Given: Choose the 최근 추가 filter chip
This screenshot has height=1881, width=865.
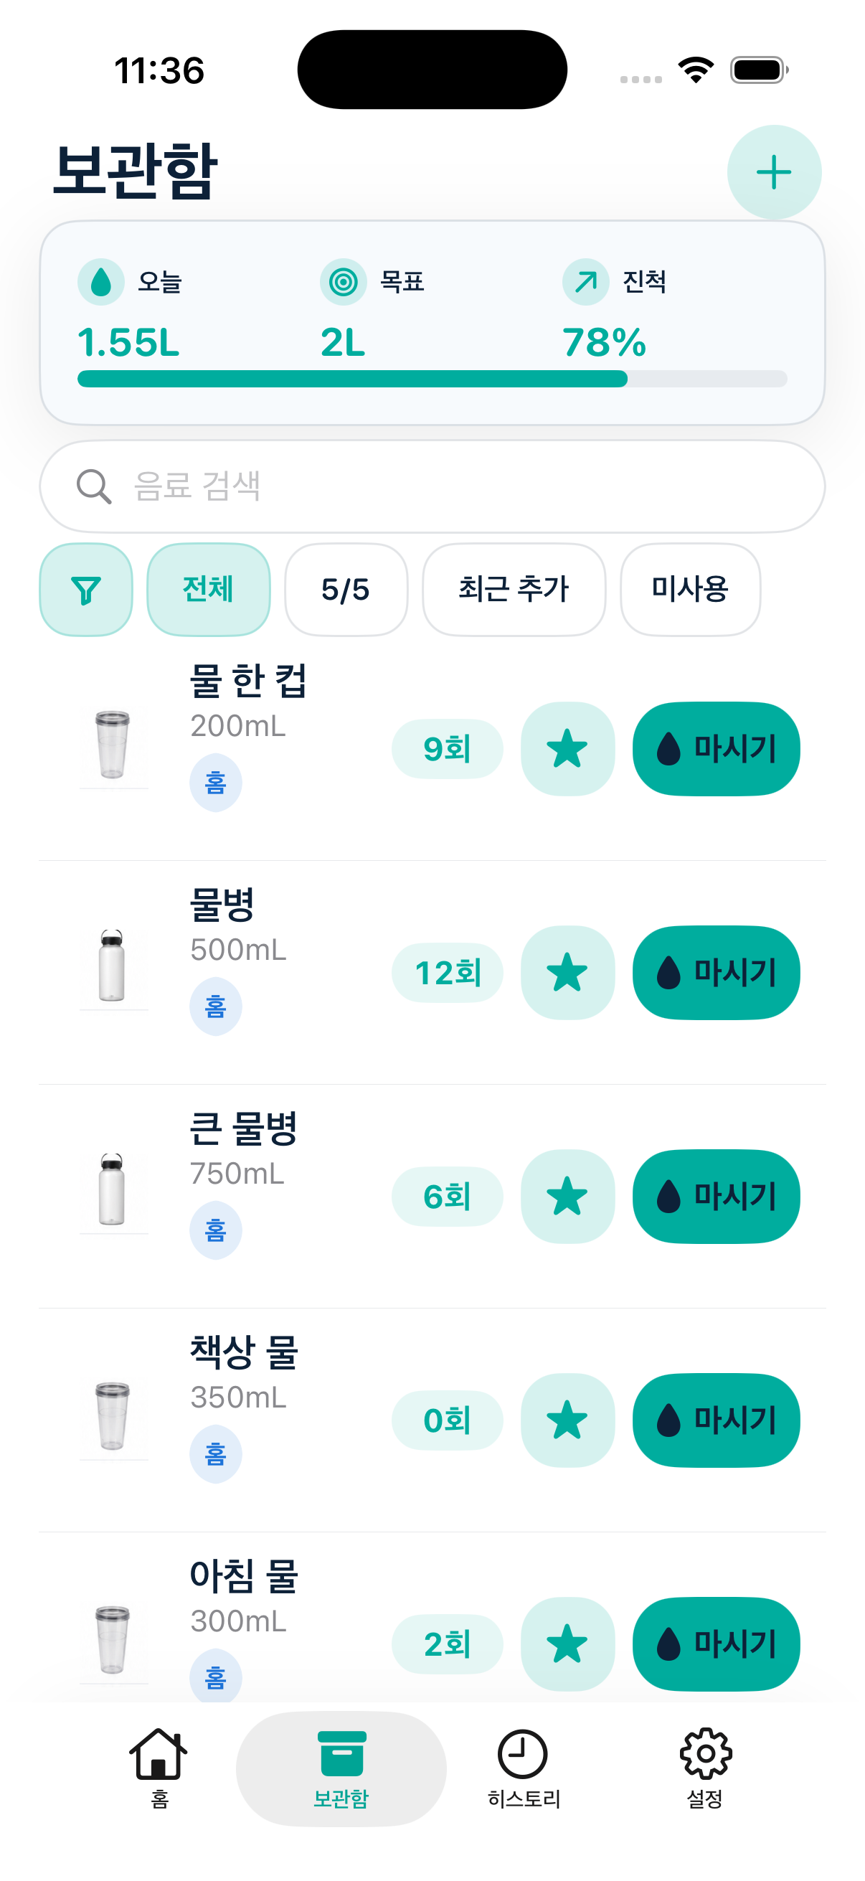Looking at the screenshot, I should click(x=514, y=589).
